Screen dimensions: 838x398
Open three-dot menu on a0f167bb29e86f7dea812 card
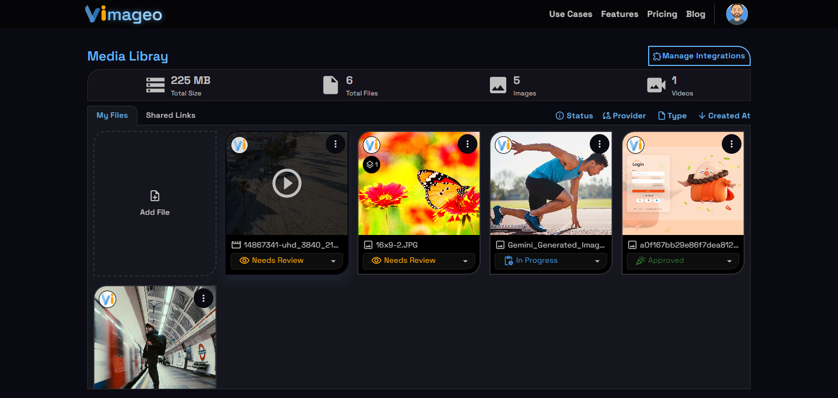coord(732,144)
